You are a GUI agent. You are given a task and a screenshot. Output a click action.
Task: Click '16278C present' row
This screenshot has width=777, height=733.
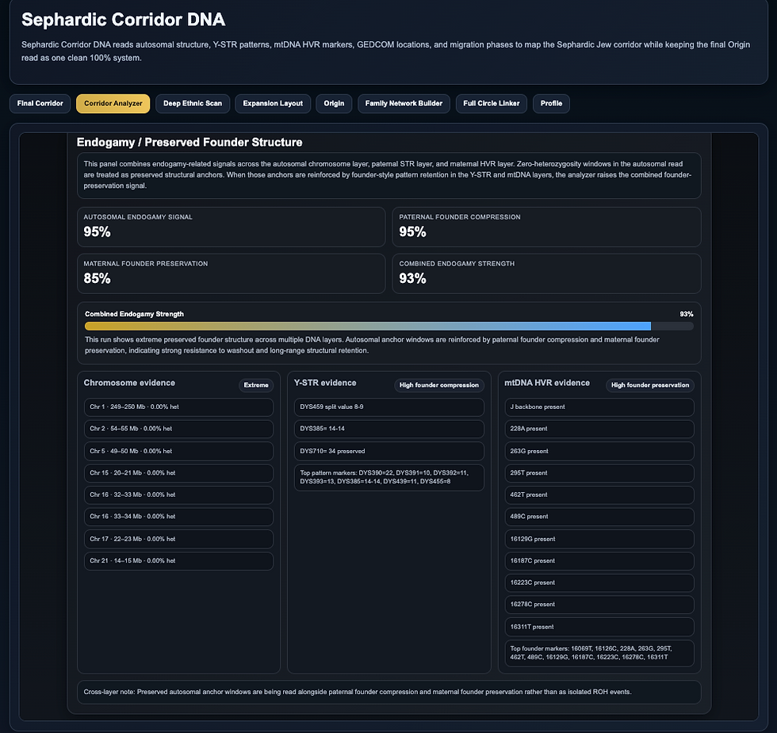599,605
